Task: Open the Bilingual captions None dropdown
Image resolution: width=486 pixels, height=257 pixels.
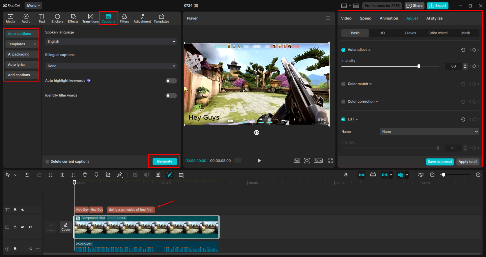Action: pyautogui.click(x=111, y=66)
